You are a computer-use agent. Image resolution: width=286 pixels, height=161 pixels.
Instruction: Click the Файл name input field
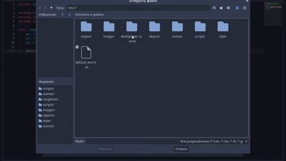pos(132,141)
